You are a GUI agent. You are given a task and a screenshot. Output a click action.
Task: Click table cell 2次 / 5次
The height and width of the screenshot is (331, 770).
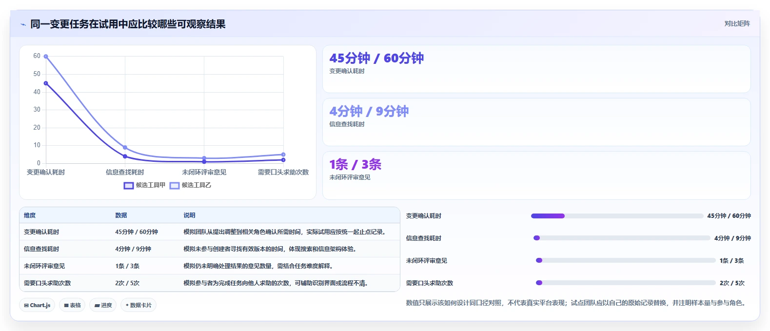tap(127, 283)
